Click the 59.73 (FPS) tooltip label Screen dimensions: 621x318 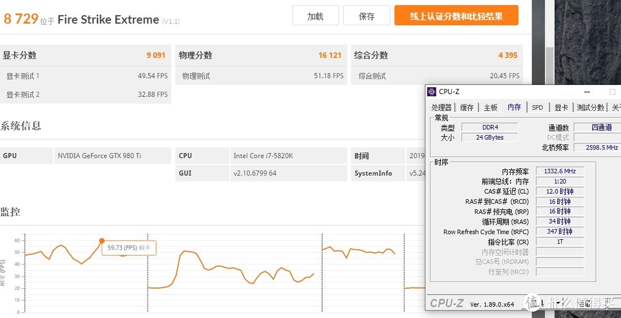click(x=129, y=247)
